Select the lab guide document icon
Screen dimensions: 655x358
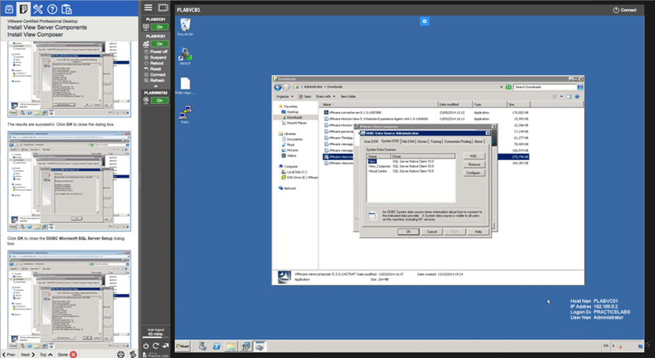click(x=24, y=9)
